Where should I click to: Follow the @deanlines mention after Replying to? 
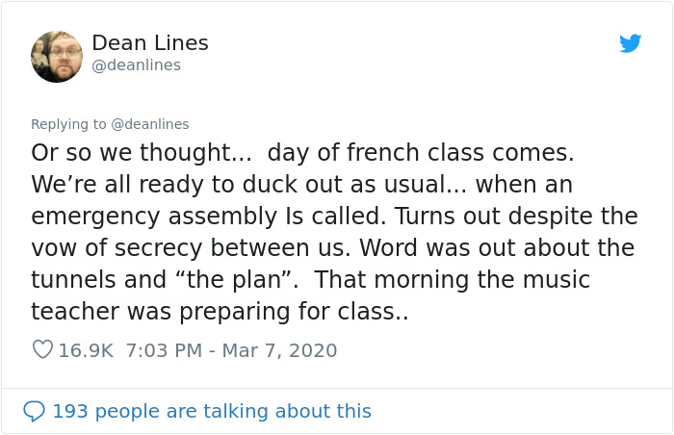click(x=150, y=124)
